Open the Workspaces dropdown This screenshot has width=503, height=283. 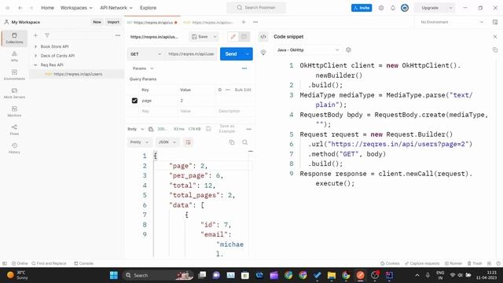click(76, 8)
